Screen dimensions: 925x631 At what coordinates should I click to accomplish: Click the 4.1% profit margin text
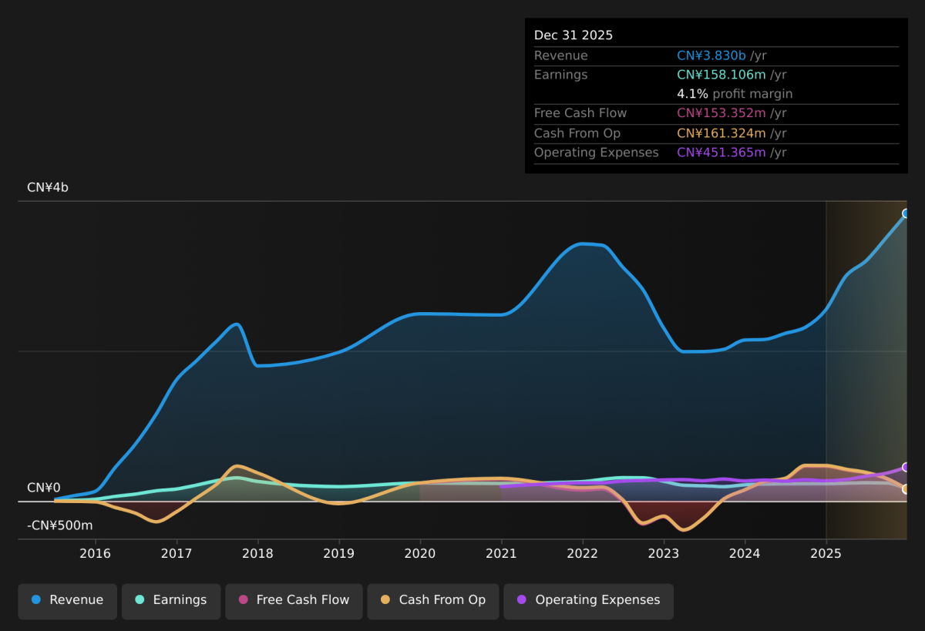pyautogui.click(x=735, y=94)
